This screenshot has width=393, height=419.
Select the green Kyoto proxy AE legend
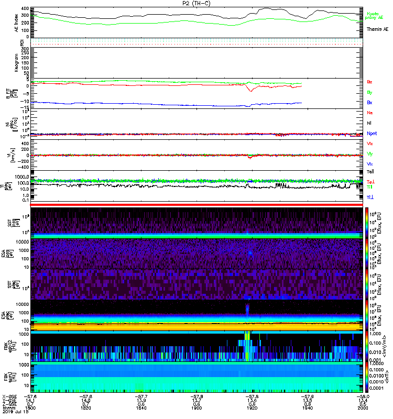click(x=374, y=16)
